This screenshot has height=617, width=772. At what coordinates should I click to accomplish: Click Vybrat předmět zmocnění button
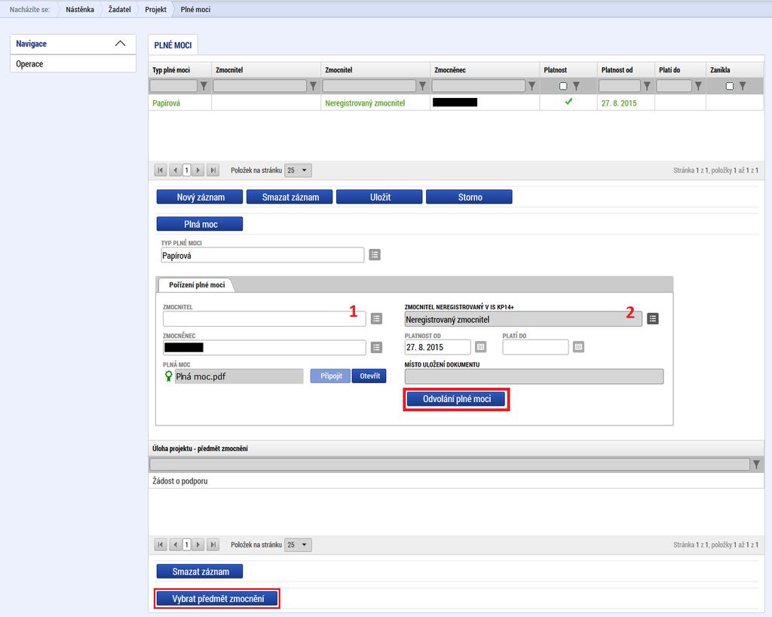[218, 599]
